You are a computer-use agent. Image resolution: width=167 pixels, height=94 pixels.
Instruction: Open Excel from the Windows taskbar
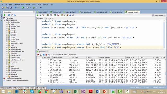[x=76, y=92]
